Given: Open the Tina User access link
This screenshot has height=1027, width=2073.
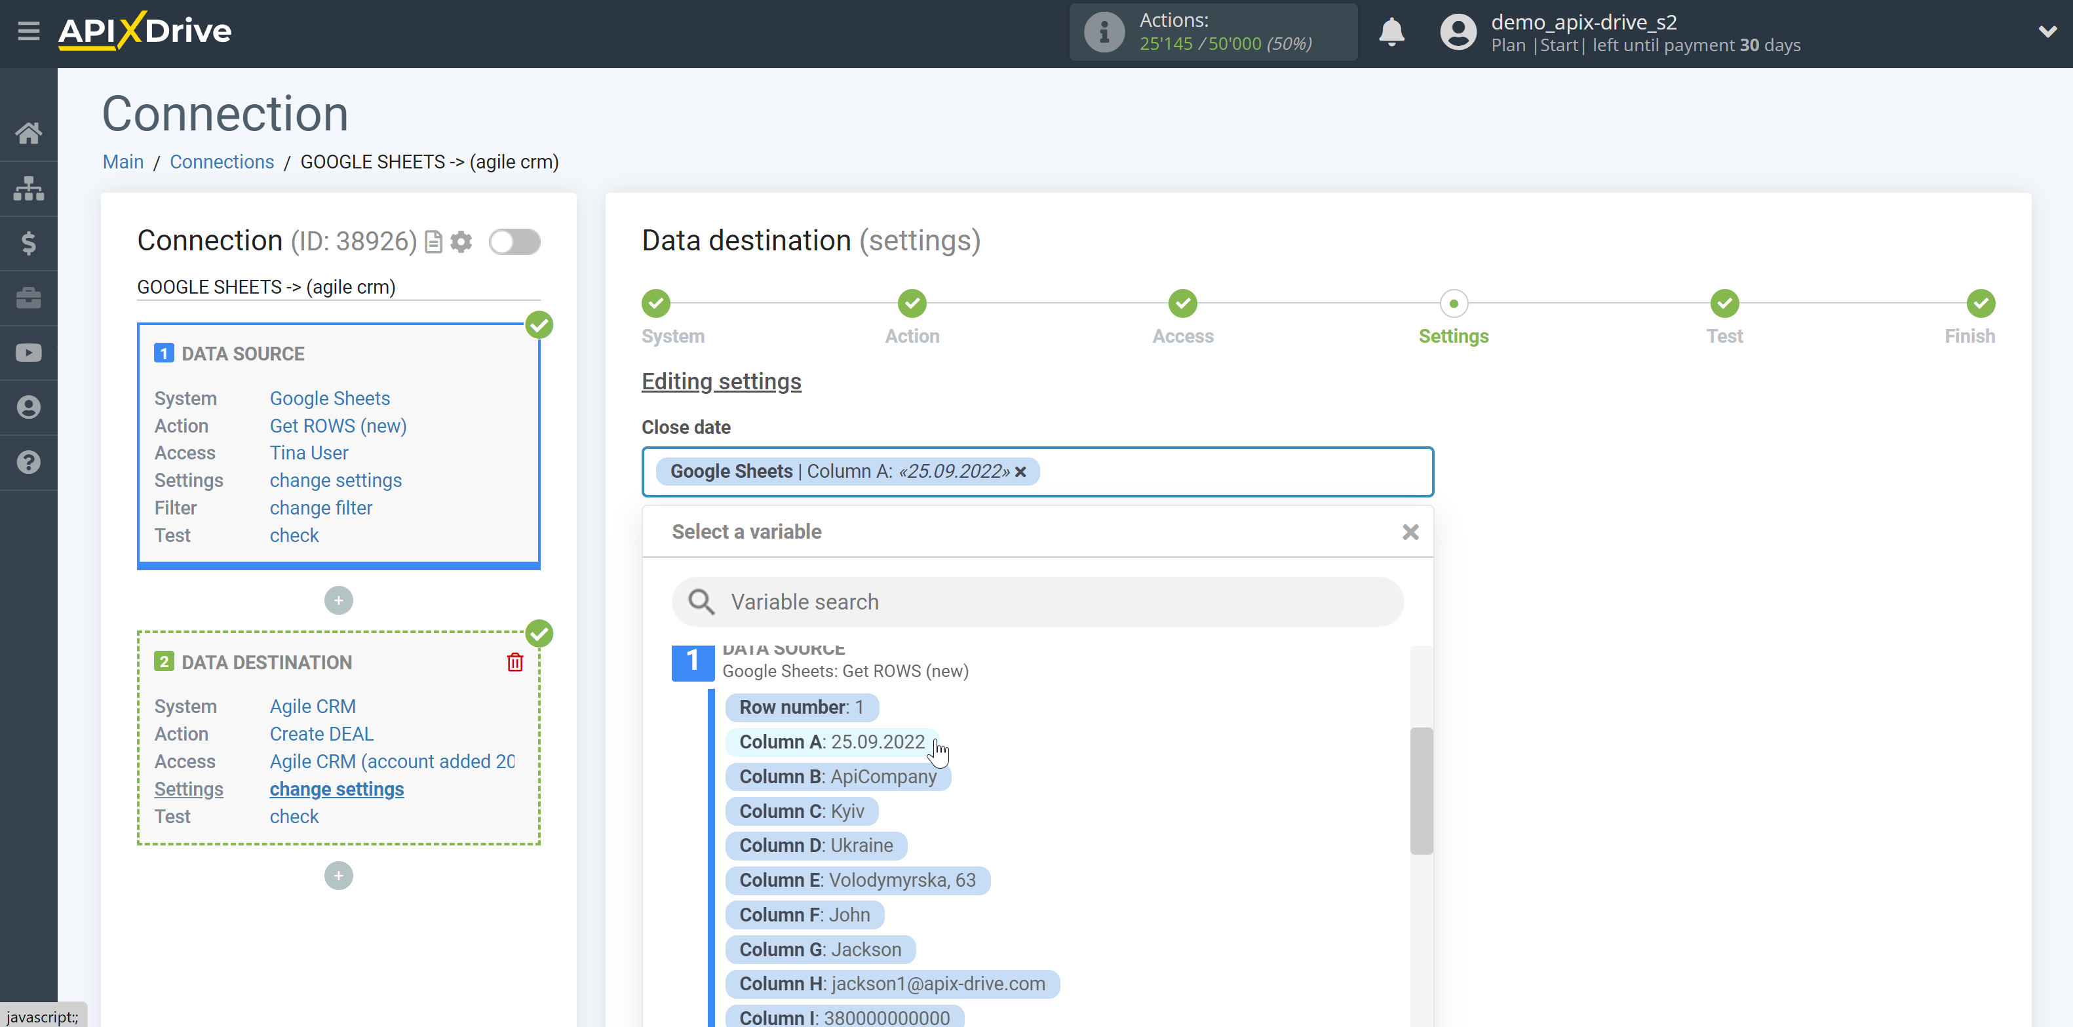Looking at the screenshot, I should click(309, 453).
